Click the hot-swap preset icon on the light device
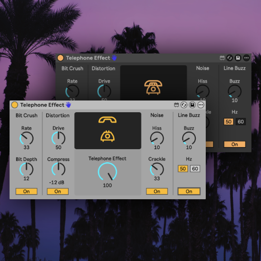The image size is (261, 261). click(x=184, y=105)
